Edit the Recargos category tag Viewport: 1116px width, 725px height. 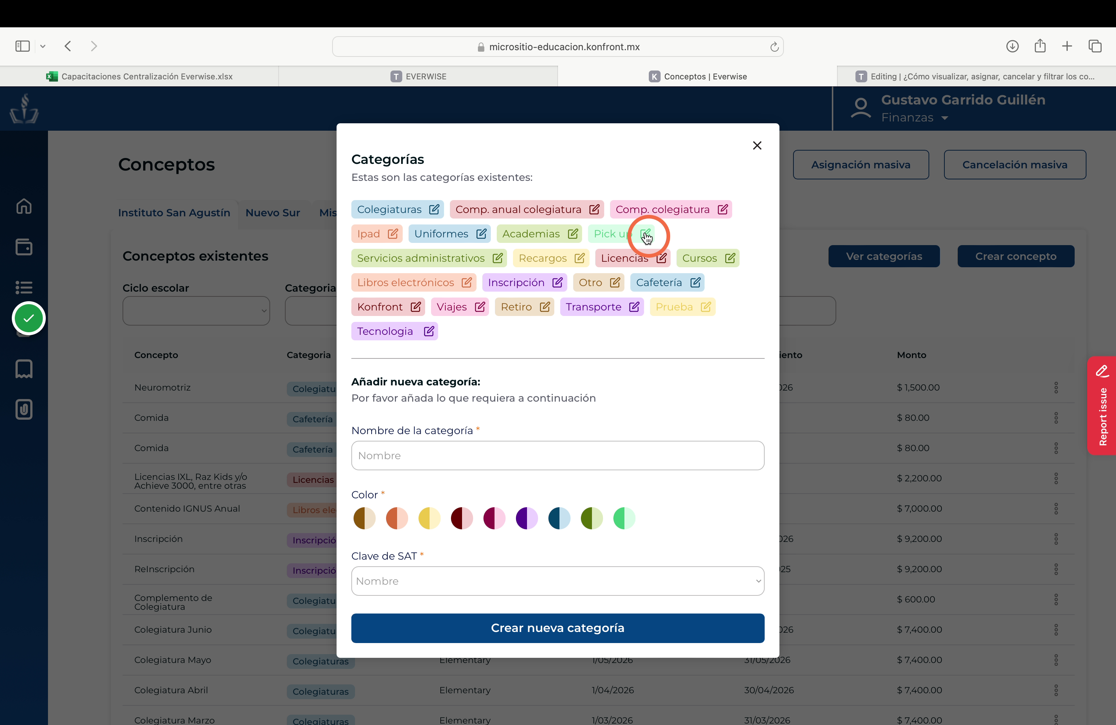[x=579, y=258]
